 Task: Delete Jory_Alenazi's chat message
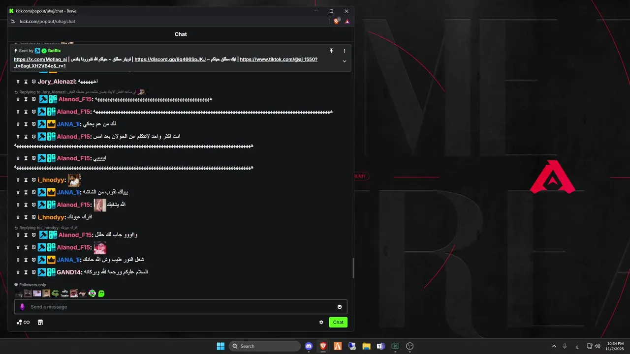coord(18,82)
